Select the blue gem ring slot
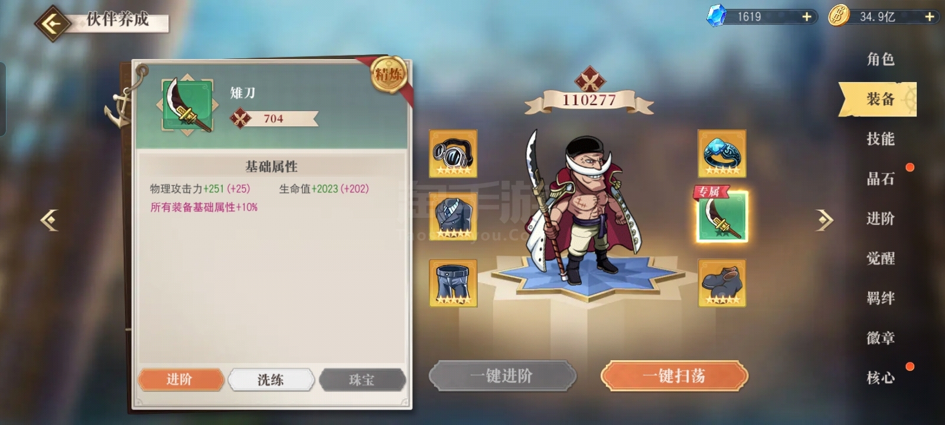 [x=722, y=153]
